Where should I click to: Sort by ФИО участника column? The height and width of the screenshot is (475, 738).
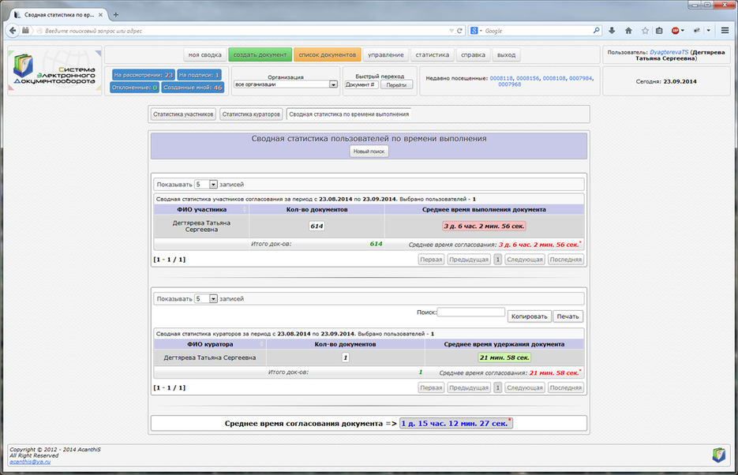pyautogui.click(x=202, y=209)
